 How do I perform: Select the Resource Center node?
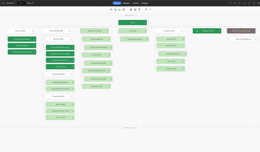94,31
